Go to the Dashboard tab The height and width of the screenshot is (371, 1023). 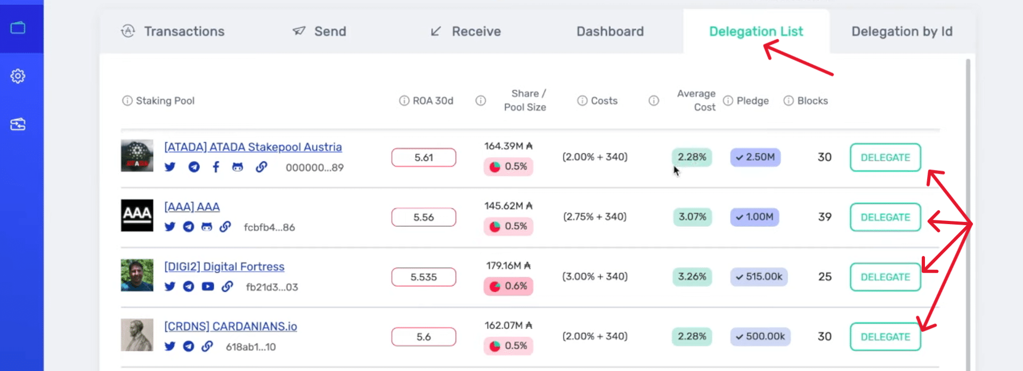click(x=610, y=31)
